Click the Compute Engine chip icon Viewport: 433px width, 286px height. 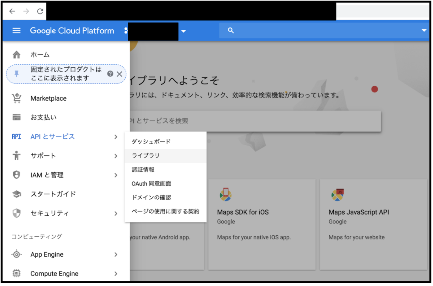click(x=17, y=274)
